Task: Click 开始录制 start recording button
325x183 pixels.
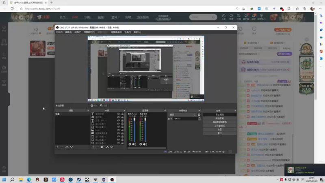Action: [220, 118]
